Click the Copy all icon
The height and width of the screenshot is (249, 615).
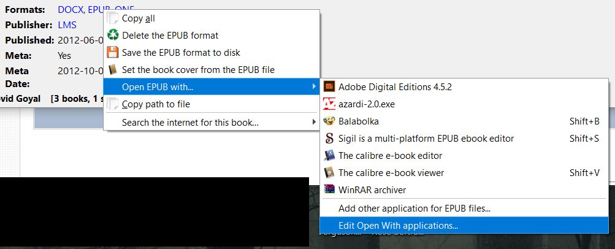[x=113, y=18]
